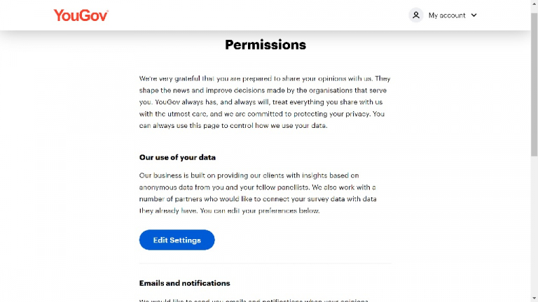Click the Permissions page heading
The image size is (538, 302).
tap(265, 45)
